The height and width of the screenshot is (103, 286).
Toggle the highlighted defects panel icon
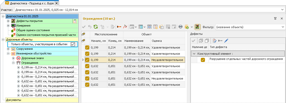click(x=197, y=27)
